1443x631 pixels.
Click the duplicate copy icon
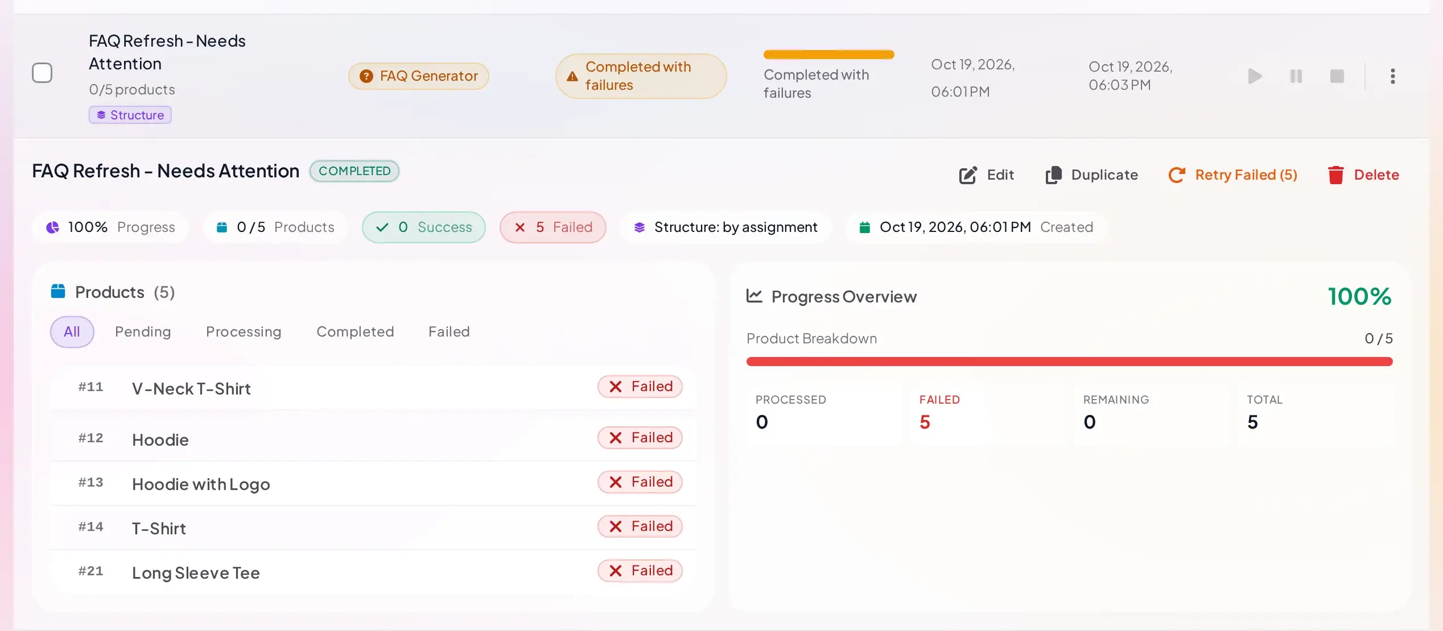[x=1053, y=175]
